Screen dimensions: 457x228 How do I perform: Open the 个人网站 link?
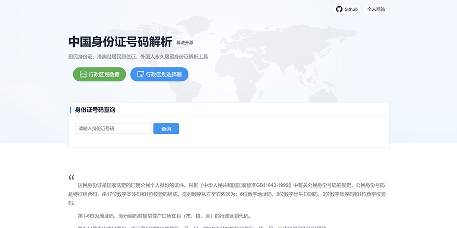point(376,9)
